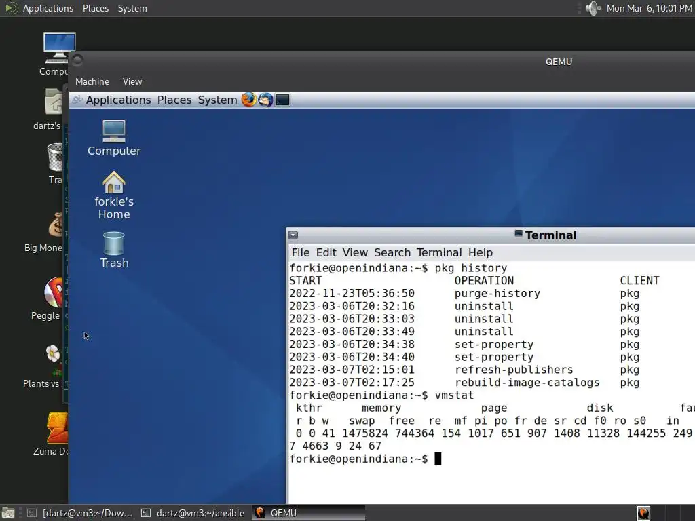Screen dimensions: 695x521
Task: Click the 'refresh-publishers' operation entry
Action: pos(514,370)
